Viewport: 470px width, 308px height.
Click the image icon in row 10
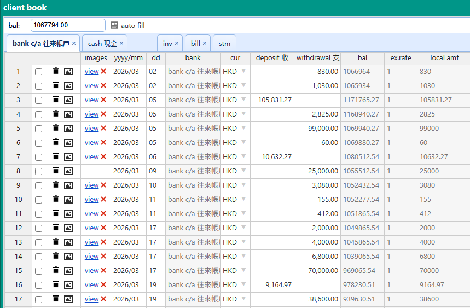(68, 199)
